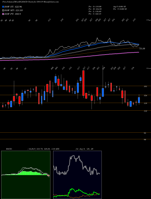Image resolution: width=151 pixels, height=199 pixels.
Task: Click the tallest red candlestick on the chart
Action: [83, 83]
